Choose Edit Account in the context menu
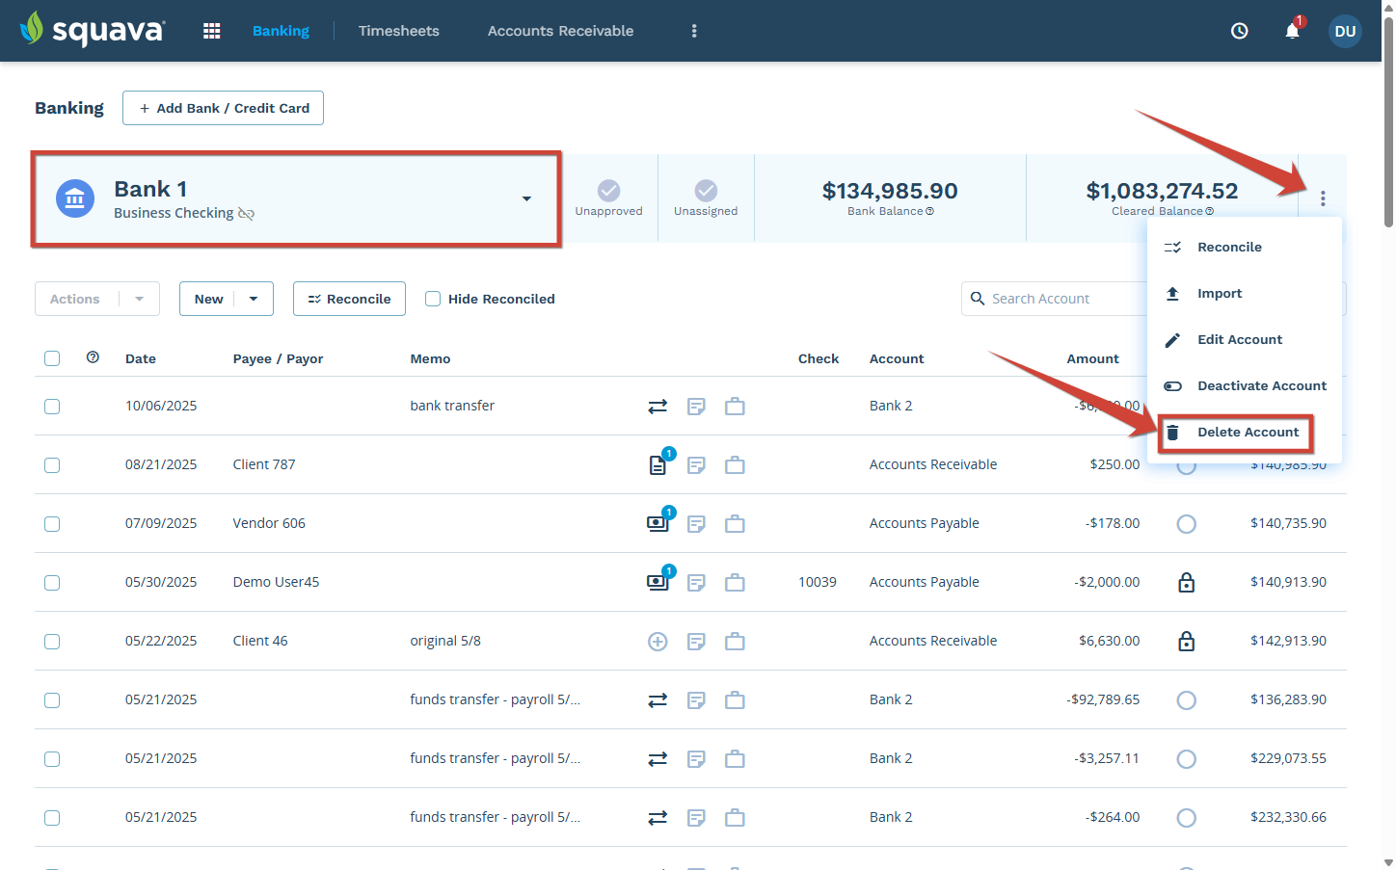The width and height of the screenshot is (1396, 870). coord(1239,340)
